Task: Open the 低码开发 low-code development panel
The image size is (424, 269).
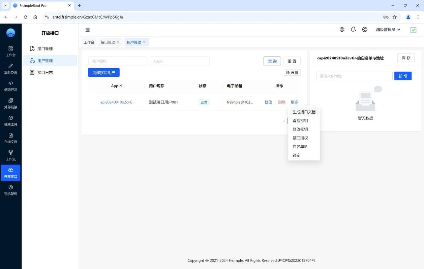Action: coord(10,86)
